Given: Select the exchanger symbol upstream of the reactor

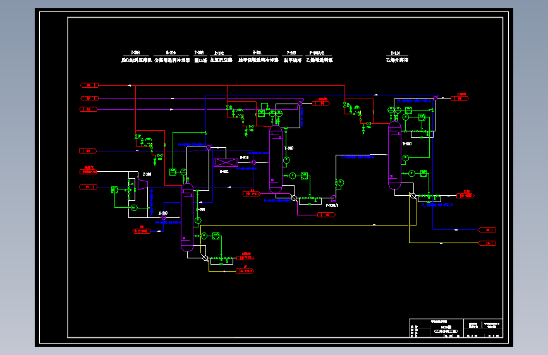Looking at the screenshot, I should pyautogui.click(x=209, y=148).
